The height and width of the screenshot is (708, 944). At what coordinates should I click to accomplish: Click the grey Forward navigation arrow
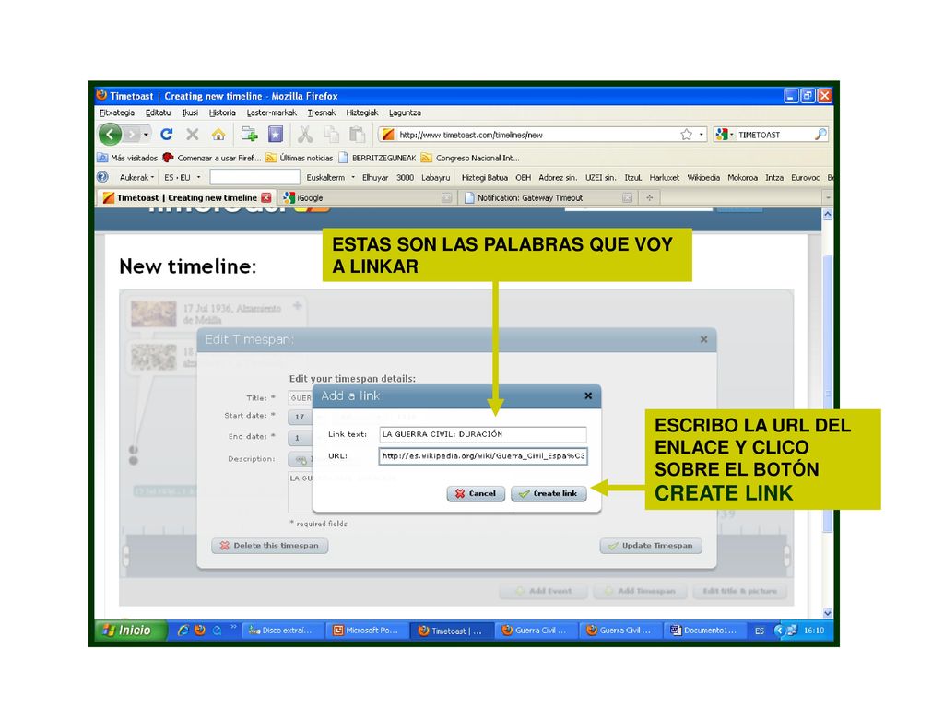(x=132, y=135)
